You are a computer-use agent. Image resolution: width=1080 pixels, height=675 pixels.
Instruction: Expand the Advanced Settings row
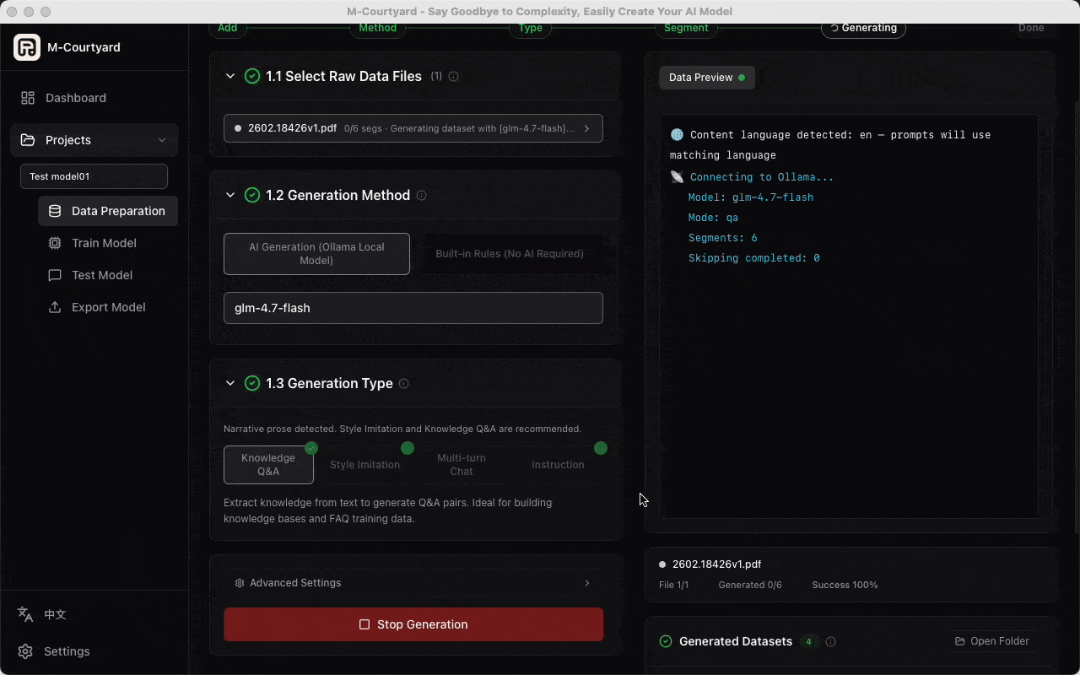click(413, 583)
